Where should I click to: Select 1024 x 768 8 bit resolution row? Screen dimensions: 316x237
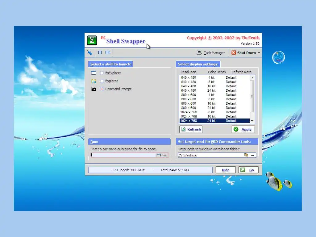214,112
